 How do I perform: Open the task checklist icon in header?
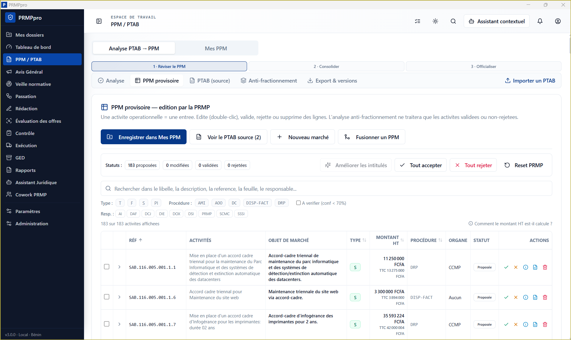(x=418, y=21)
